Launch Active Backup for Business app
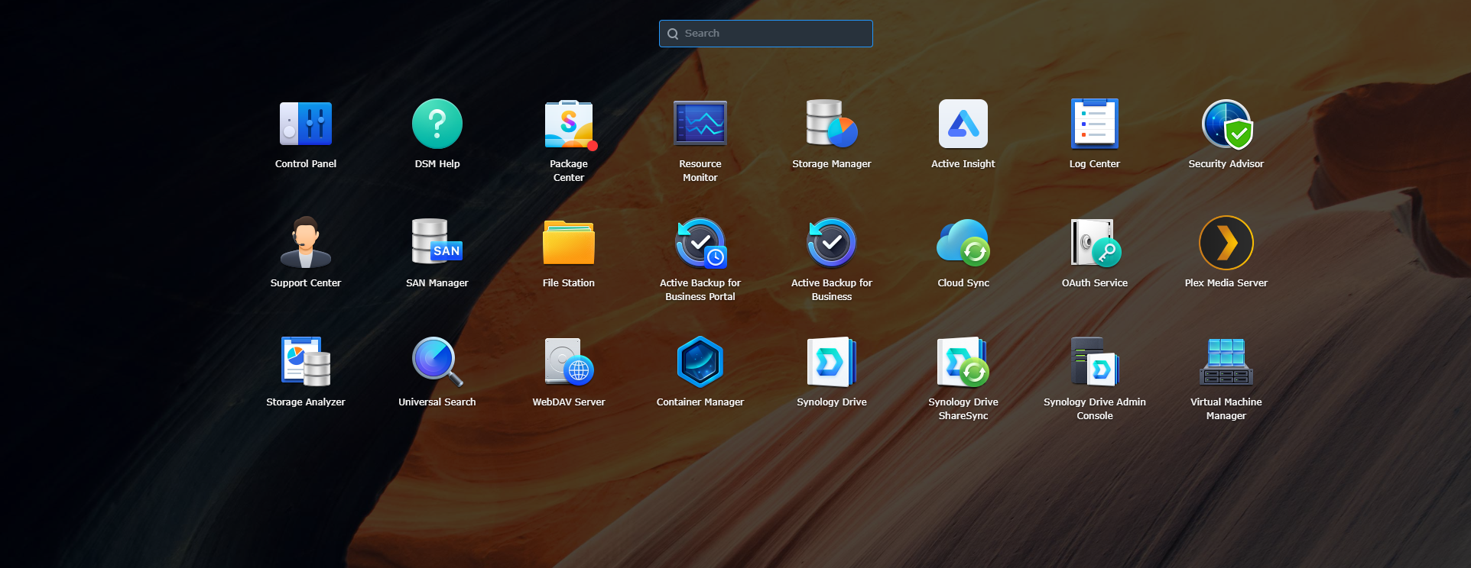This screenshot has width=1471, height=568. (832, 243)
